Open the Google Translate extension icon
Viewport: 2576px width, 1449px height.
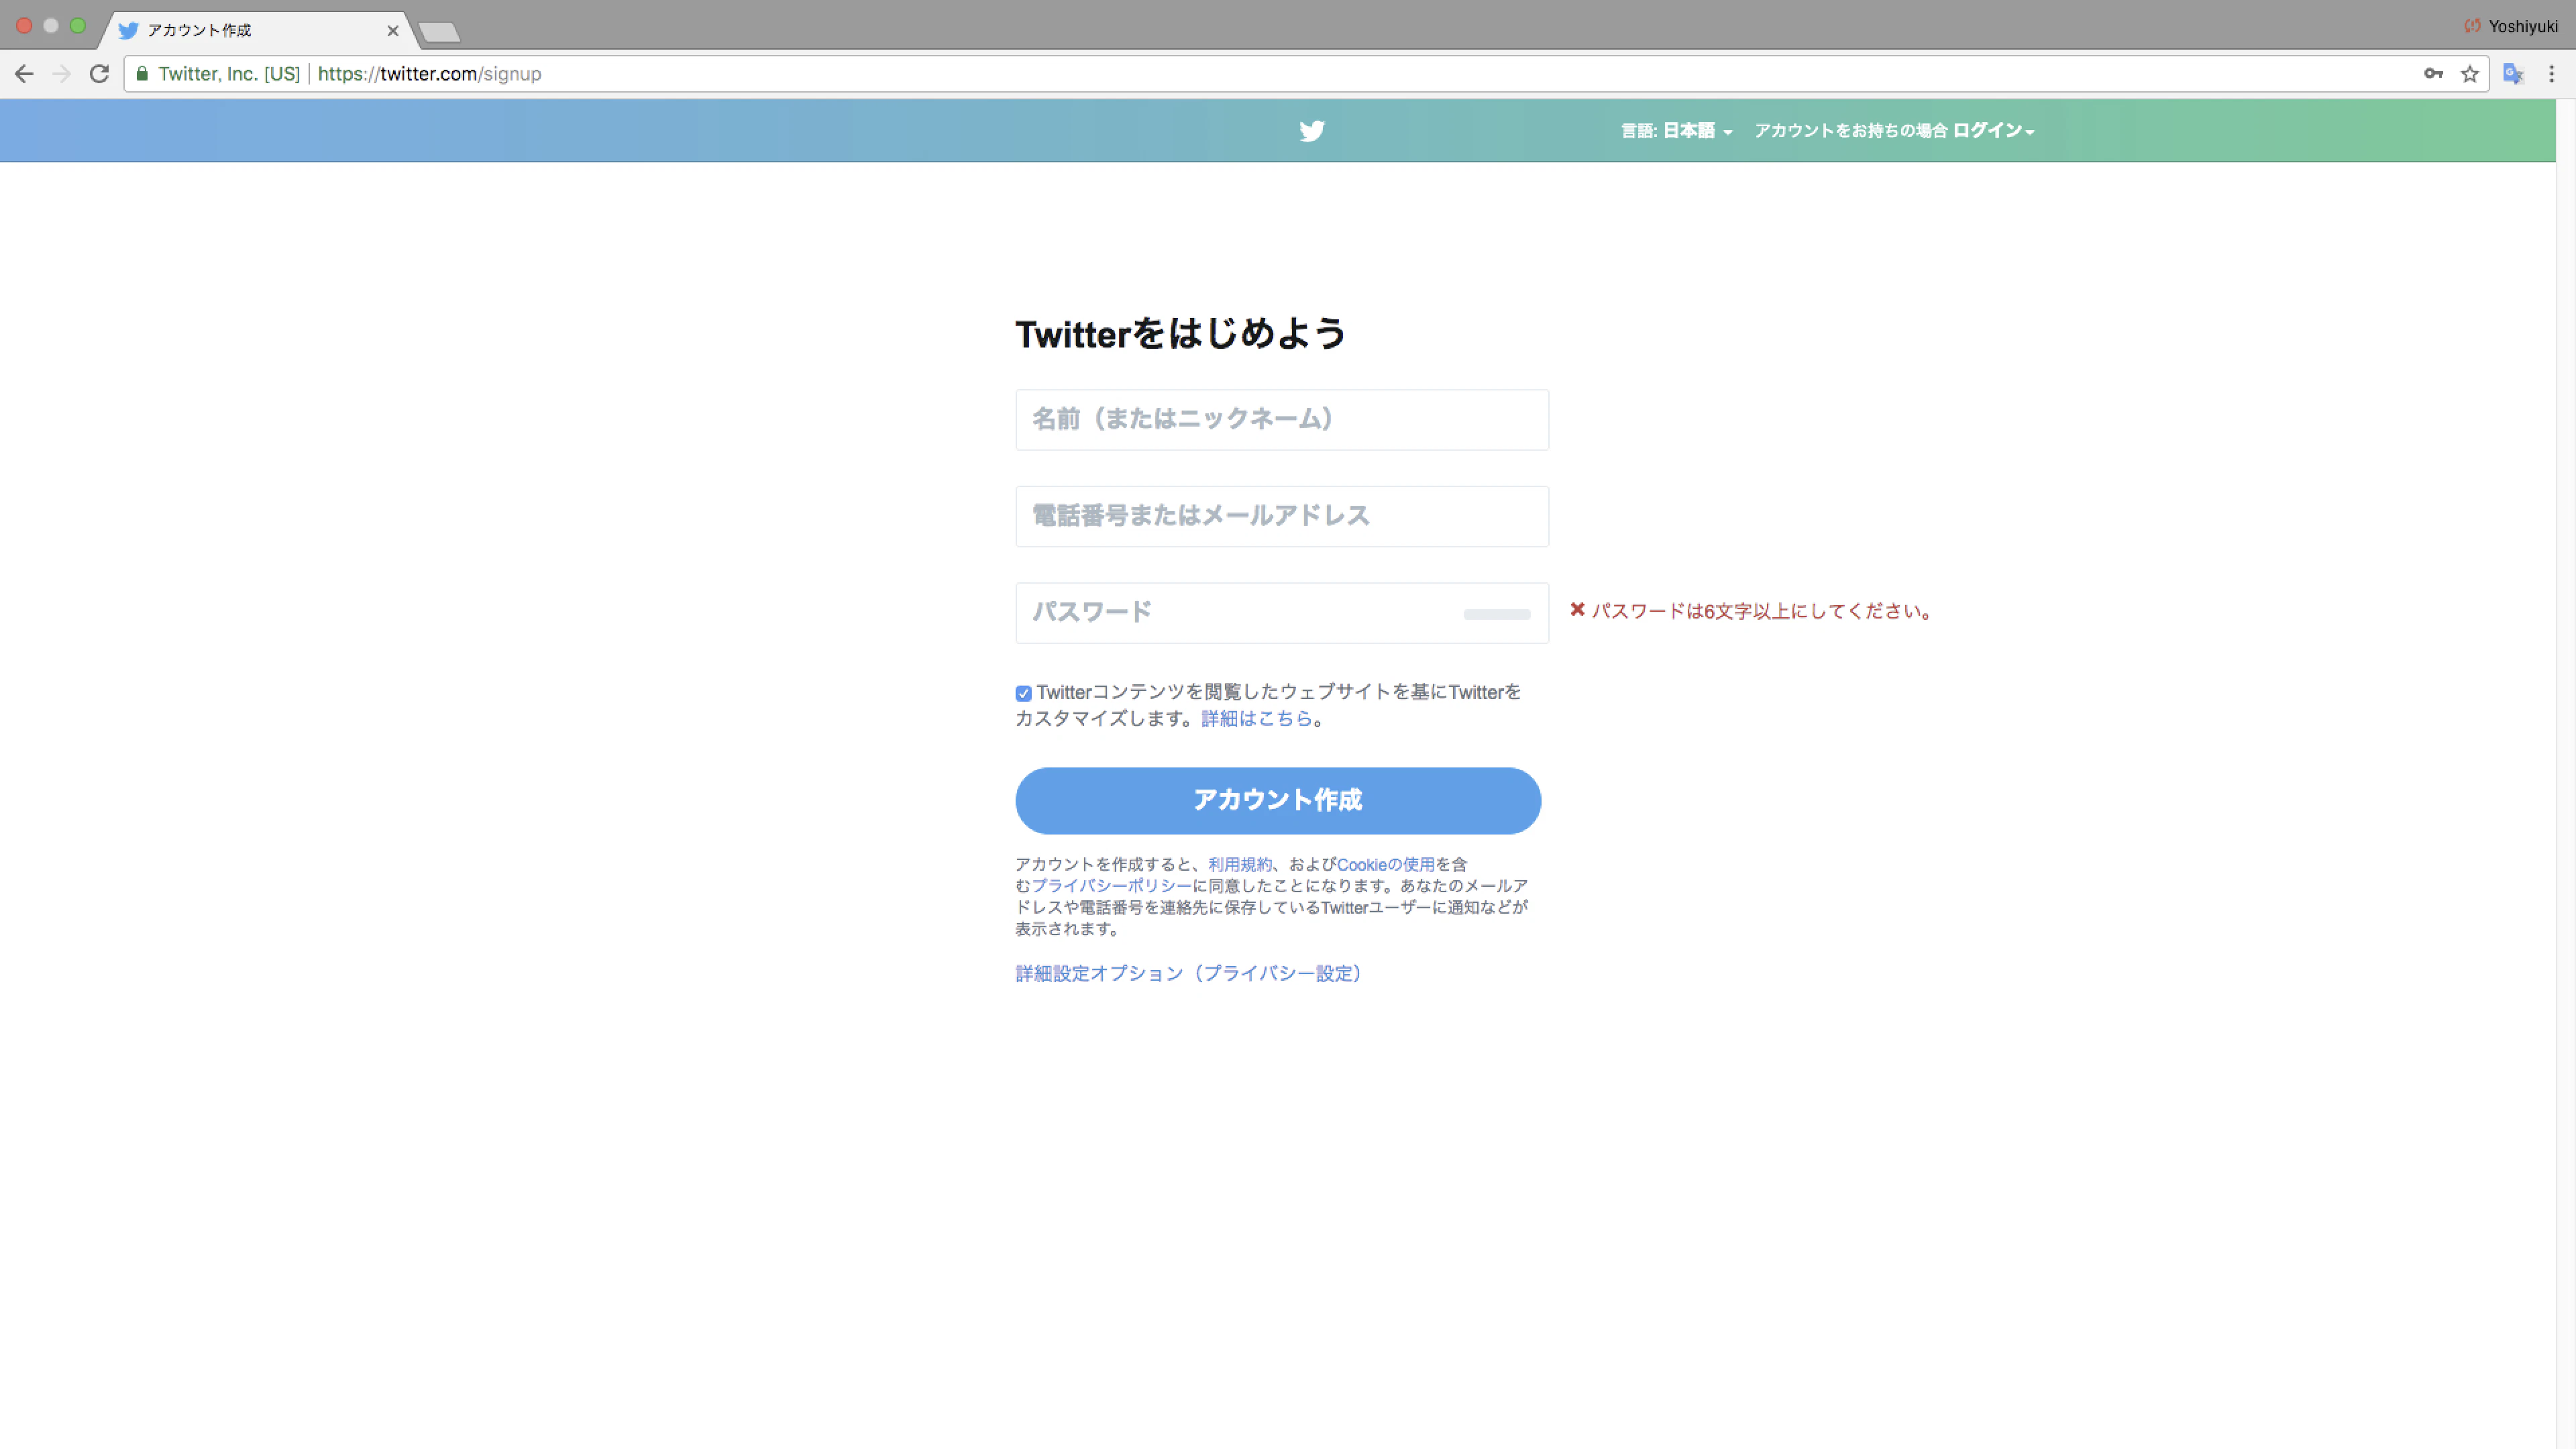tap(2513, 74)
